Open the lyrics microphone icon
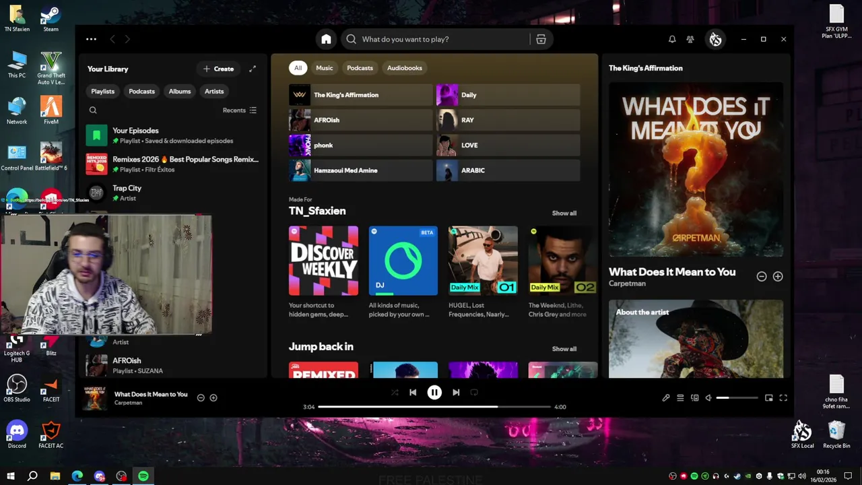Image resolution: width=862 pixels, height=485 pixels. (x=666, y=398)
